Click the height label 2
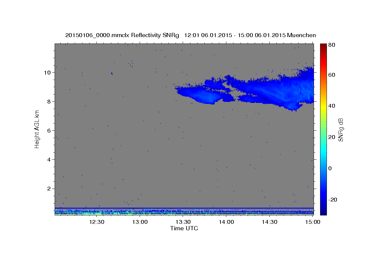 coord(49,189)
